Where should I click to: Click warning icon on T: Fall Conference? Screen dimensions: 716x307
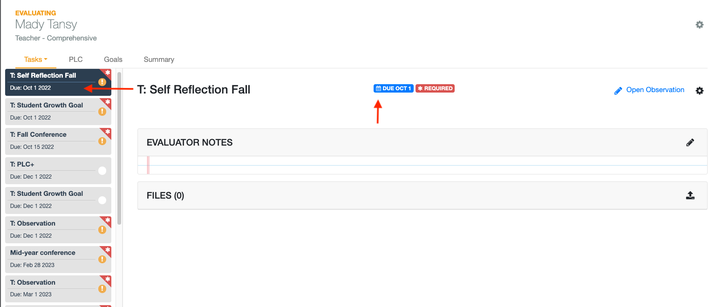click(102, 141)
